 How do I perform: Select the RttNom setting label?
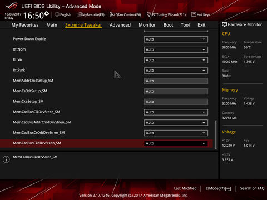coord(19,49)
